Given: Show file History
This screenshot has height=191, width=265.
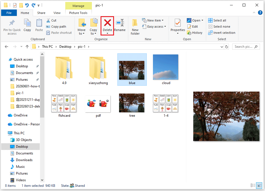Looking at the screenshot, I should click(x=195, y=33).
